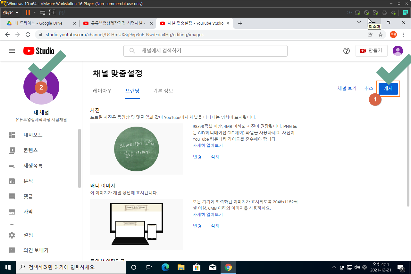Open Chrome tab search chevron
This screenshot has width=411, height=274.
point(359,23)
